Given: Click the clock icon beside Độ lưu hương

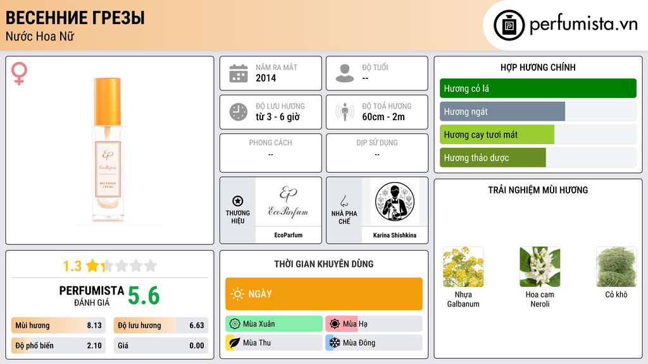Looking at the screenshot, I should (x=239, y=112).
